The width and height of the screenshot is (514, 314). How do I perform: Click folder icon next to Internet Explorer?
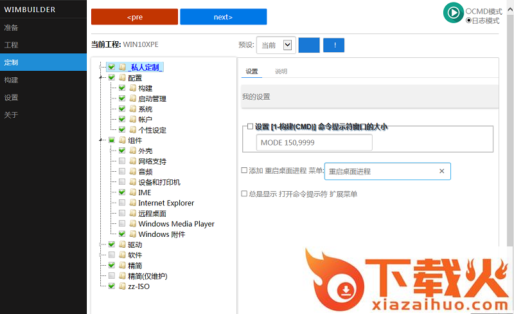point(133,203)
